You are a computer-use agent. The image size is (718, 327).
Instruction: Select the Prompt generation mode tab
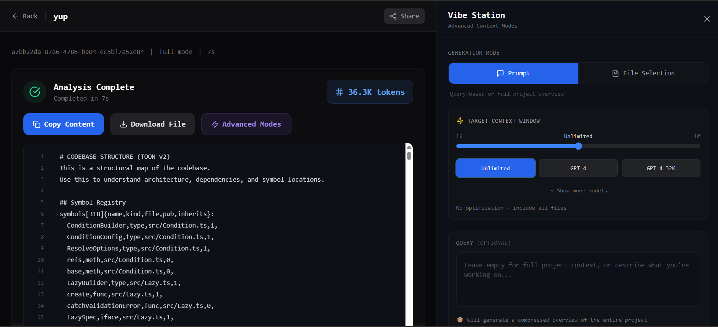pos(513,73)
